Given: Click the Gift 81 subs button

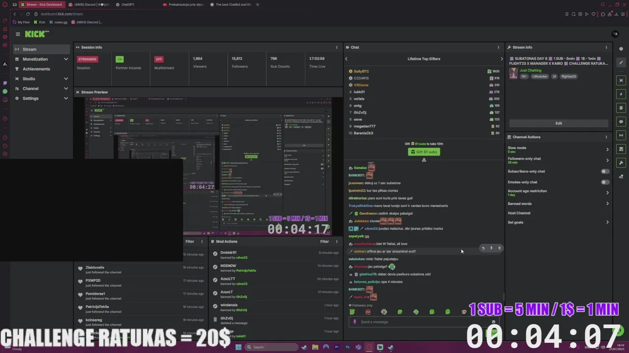Looking at the screenshot, I should tap(424, 152).
